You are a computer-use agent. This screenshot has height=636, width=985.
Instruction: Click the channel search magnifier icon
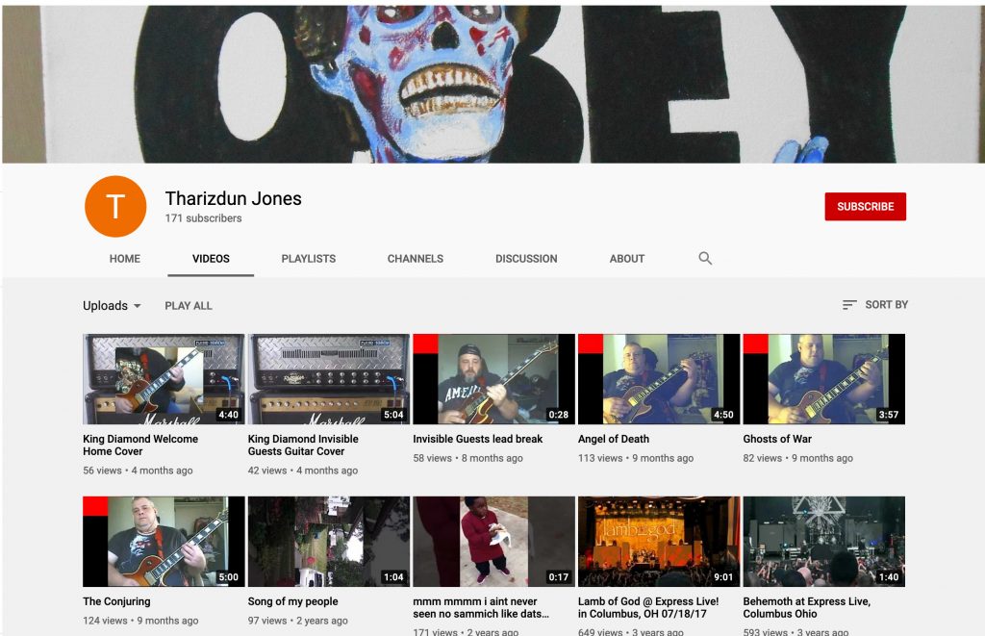click(x=705, y=258)
